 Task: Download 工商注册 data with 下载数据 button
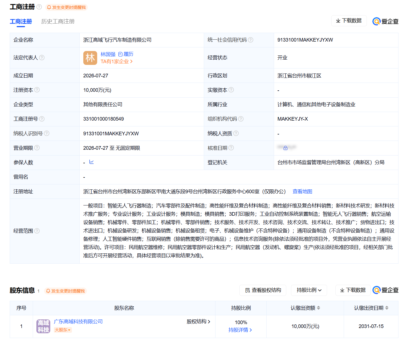tap(349, 21)
